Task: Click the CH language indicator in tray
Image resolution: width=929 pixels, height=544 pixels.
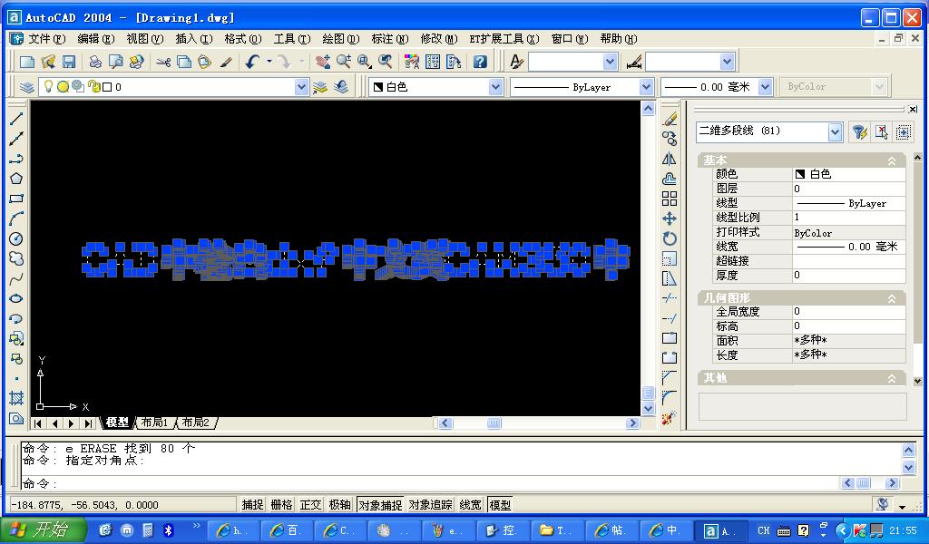Action: [764, 530]
